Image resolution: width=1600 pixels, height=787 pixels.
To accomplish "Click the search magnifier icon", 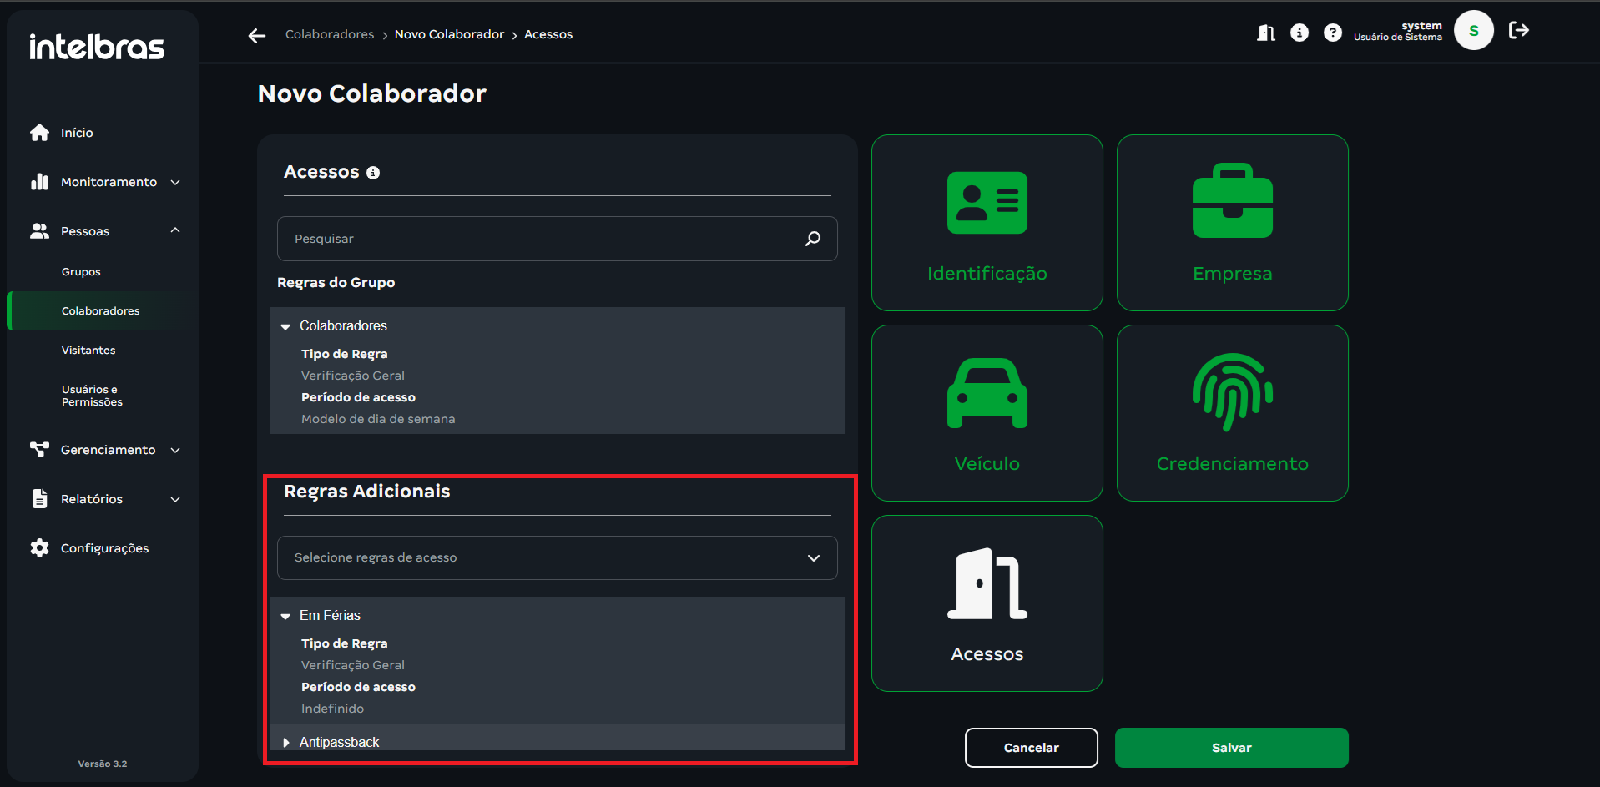I will coord(813,239).
